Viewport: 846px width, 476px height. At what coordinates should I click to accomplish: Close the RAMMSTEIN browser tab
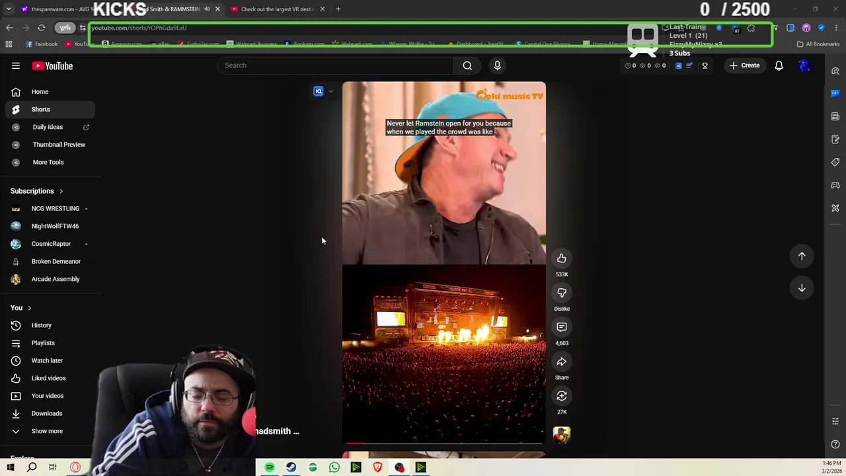coord(217,9)
